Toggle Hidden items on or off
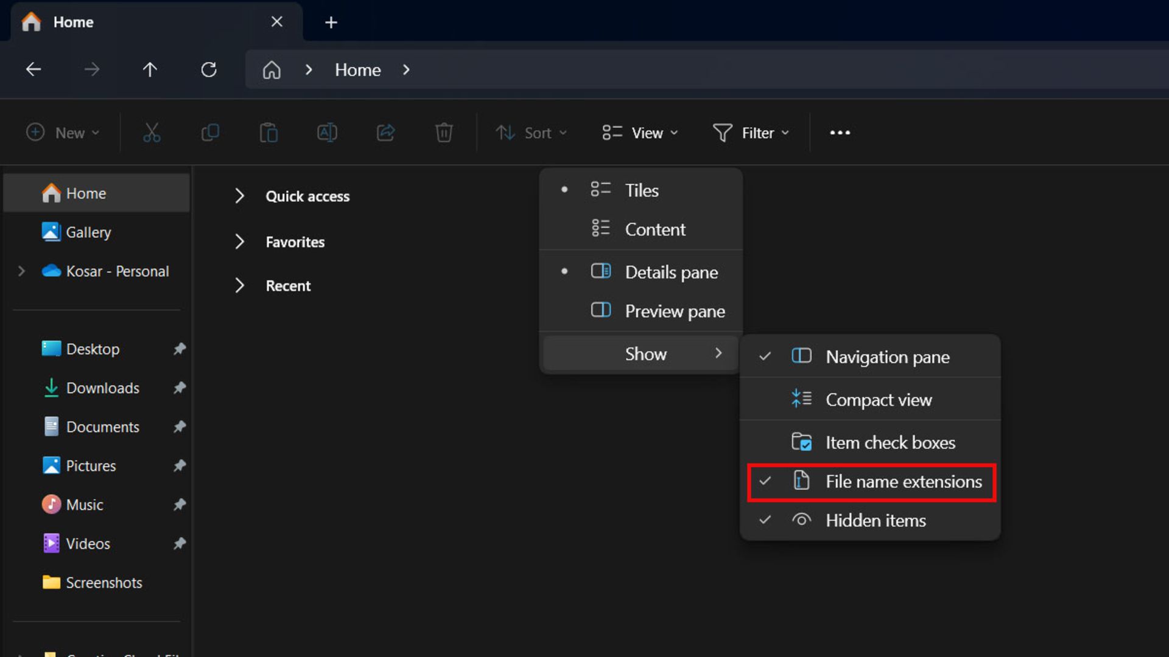The height and width of the screenshot is (657, 1169). click(875, 520)
